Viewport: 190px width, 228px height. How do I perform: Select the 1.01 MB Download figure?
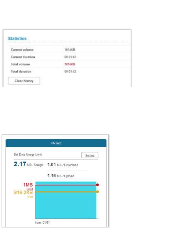pos(63,165)
